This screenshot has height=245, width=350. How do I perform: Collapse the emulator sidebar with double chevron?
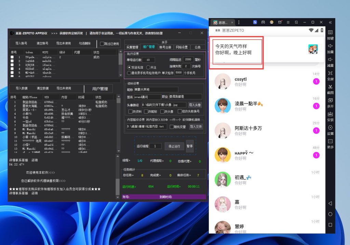330,22
